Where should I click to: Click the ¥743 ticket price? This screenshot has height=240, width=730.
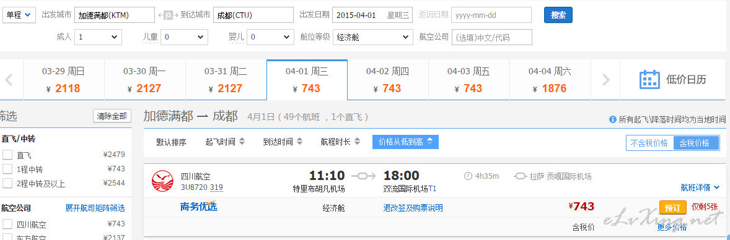click(x=581, y=207)
